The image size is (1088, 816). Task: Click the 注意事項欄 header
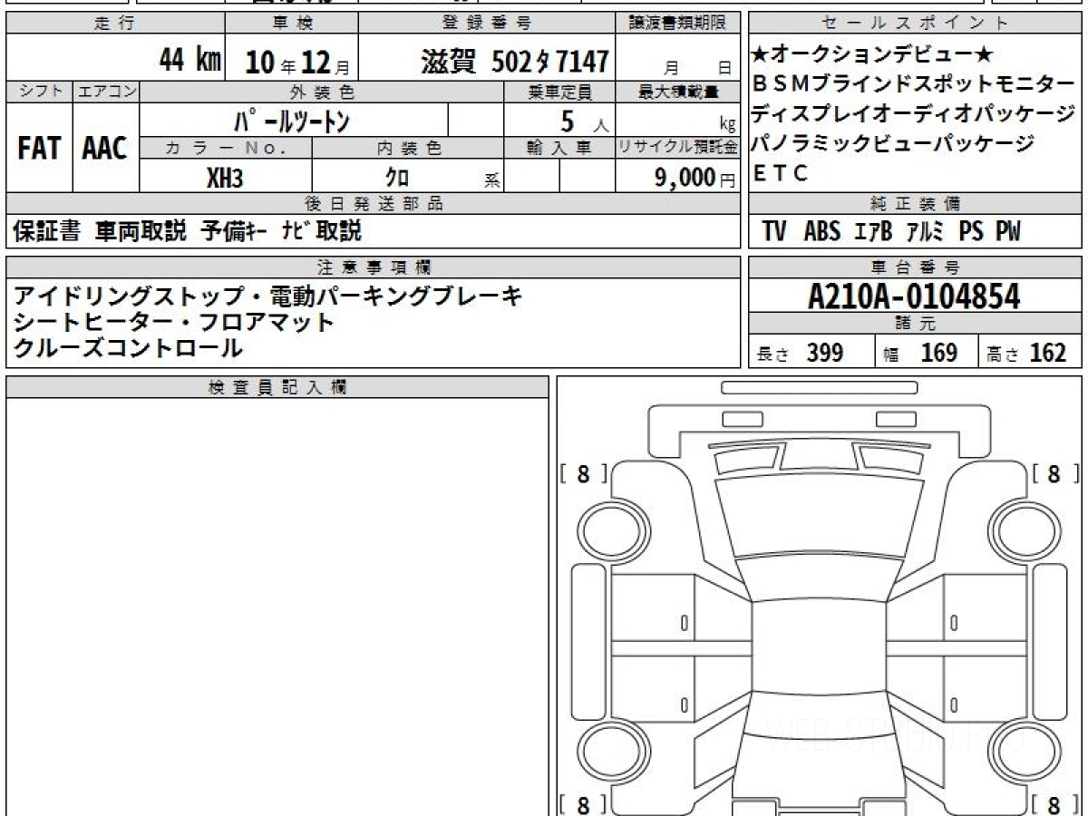[x=374, y=267]
